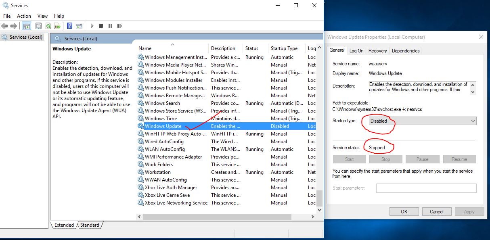Viewport: 490px width, 240px height.
Task: Click the OK button in the Properties dialog
Action: [x=404, y=212]
